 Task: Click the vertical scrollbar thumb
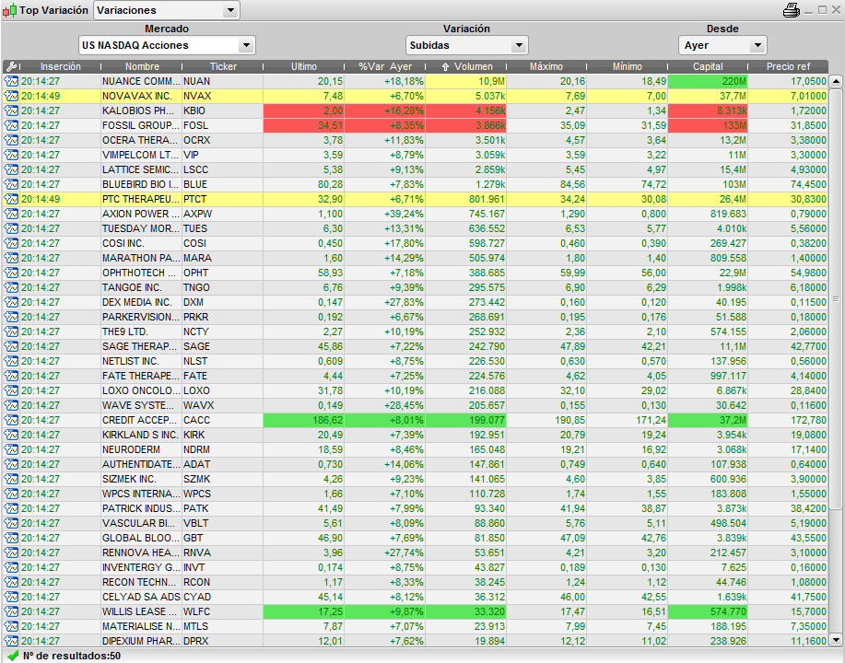(x=836, y=299)
